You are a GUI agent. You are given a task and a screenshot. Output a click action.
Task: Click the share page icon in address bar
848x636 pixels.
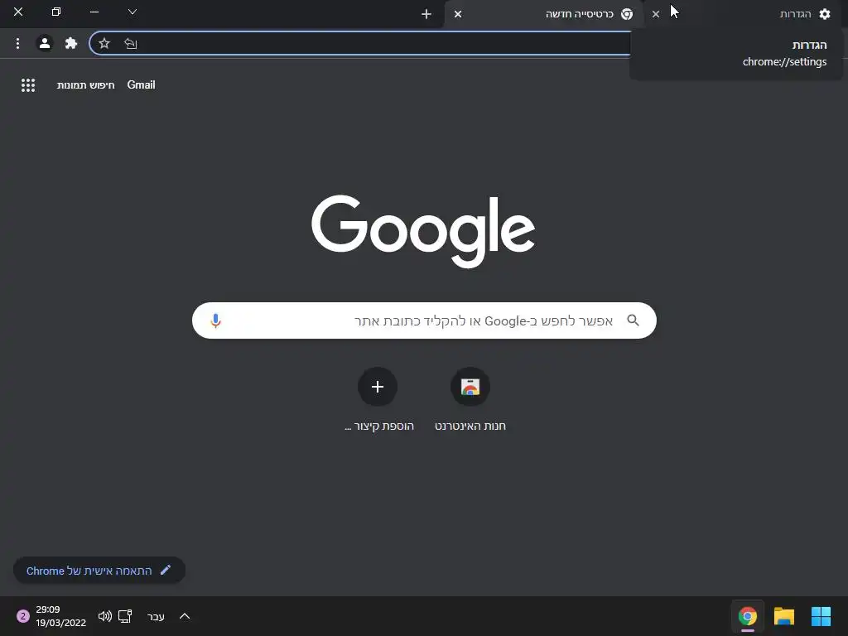pos(130,43)
